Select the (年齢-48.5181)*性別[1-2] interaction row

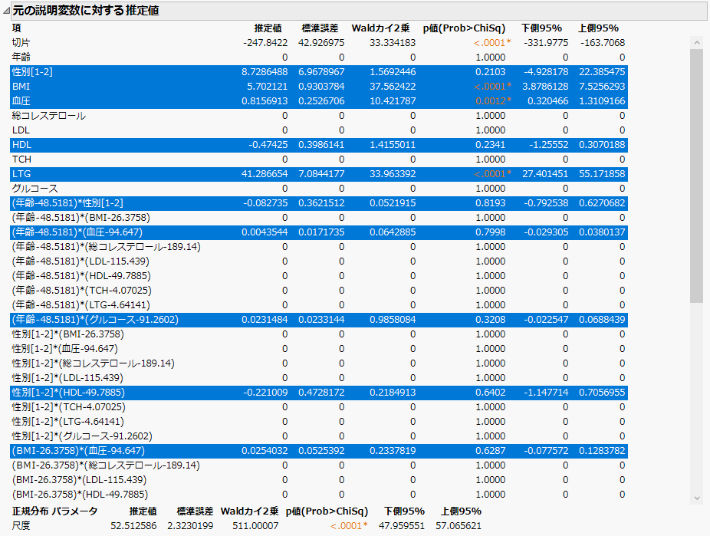click(65, 202)
